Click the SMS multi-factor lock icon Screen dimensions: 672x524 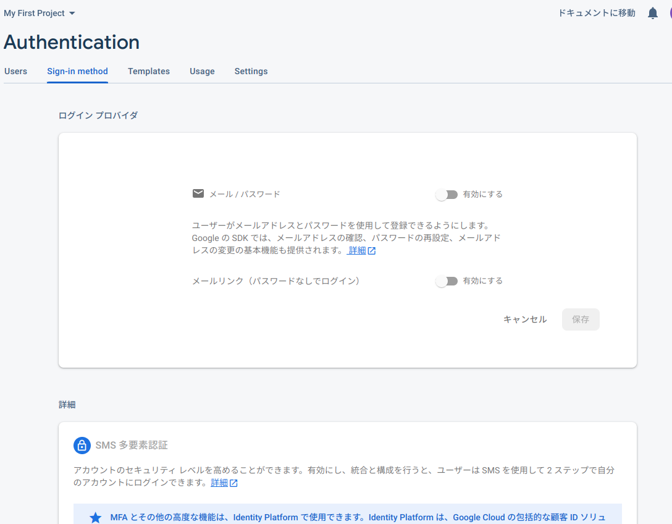coord(82,445)
